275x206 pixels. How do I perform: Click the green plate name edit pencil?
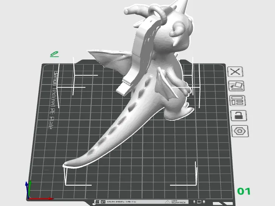54,54
